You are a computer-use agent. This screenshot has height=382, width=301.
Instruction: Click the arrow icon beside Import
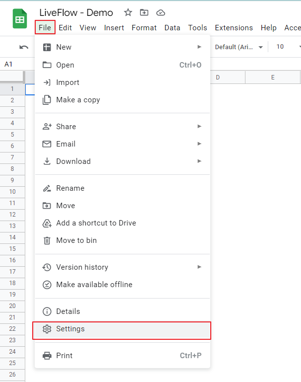pyautogui.click(x=47, y=82)
